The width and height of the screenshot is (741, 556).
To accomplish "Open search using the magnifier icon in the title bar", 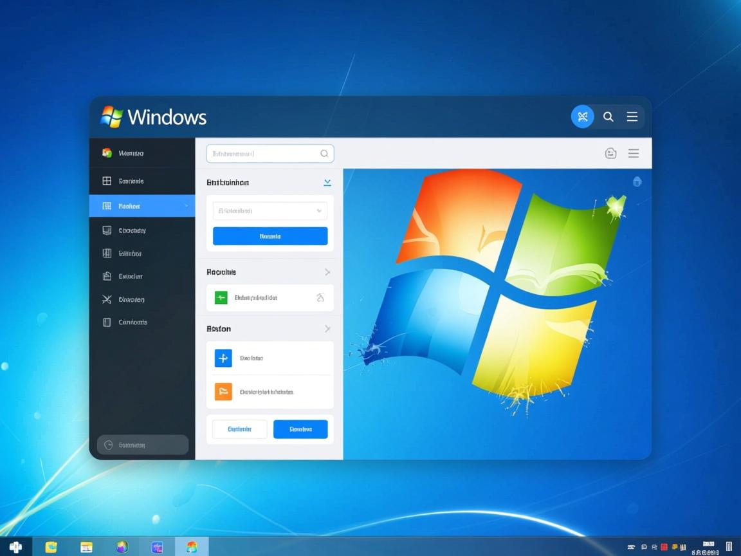I will (608, 116).
